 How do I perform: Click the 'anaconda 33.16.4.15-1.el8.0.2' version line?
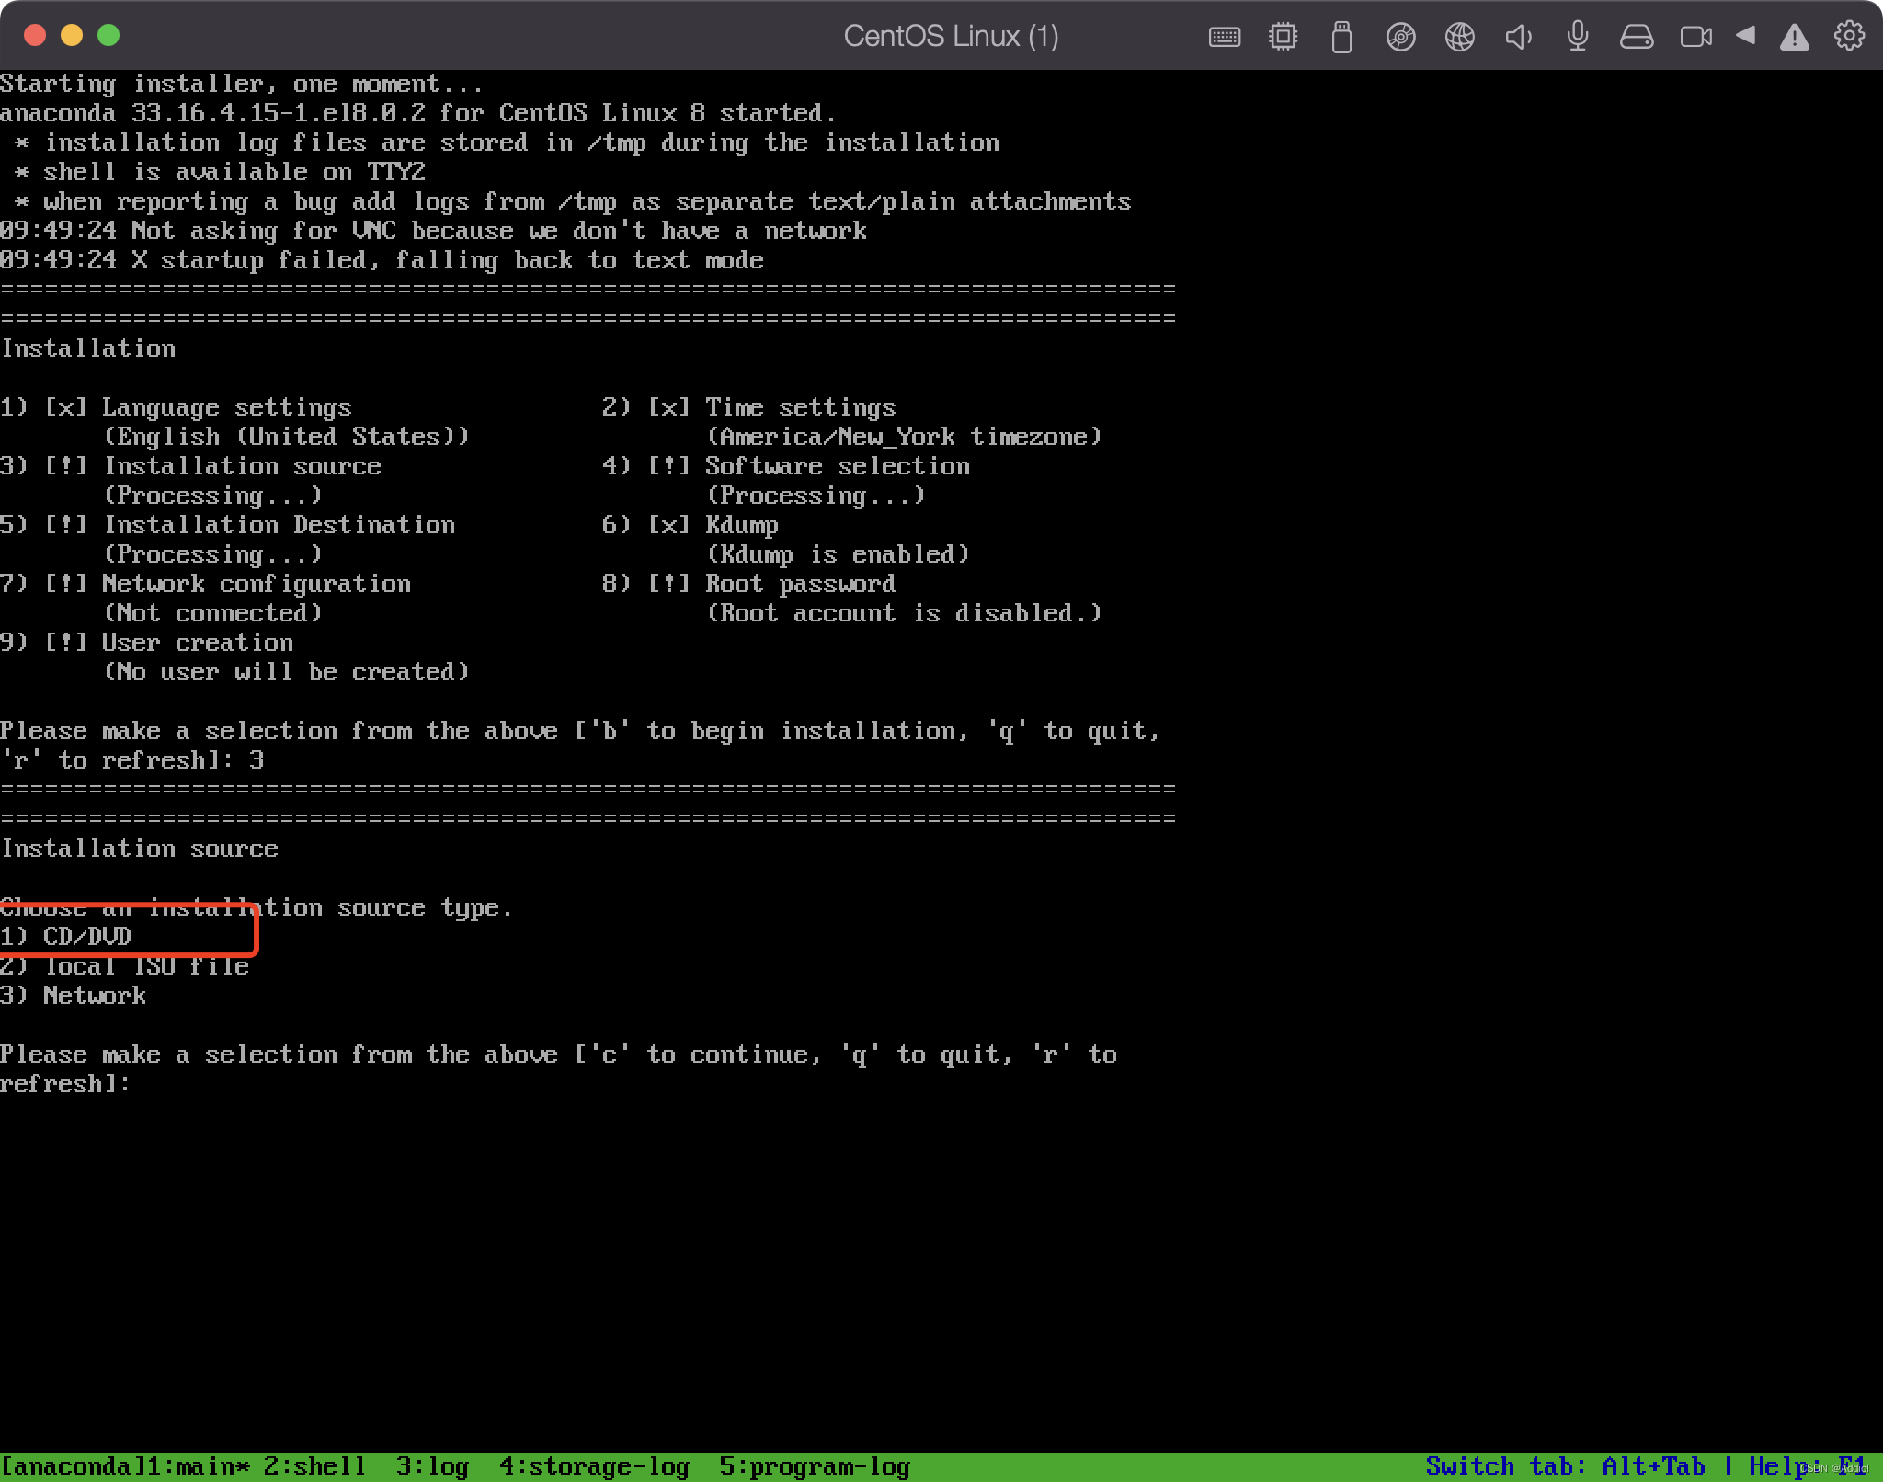418,113
